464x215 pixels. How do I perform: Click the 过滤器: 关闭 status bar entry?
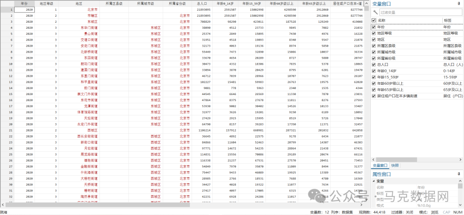[x=402, y=212]
